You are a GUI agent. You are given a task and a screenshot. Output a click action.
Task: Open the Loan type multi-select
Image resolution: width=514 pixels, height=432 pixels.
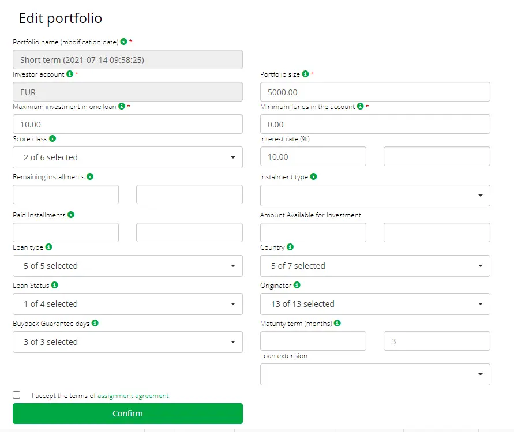coord(127,266)
